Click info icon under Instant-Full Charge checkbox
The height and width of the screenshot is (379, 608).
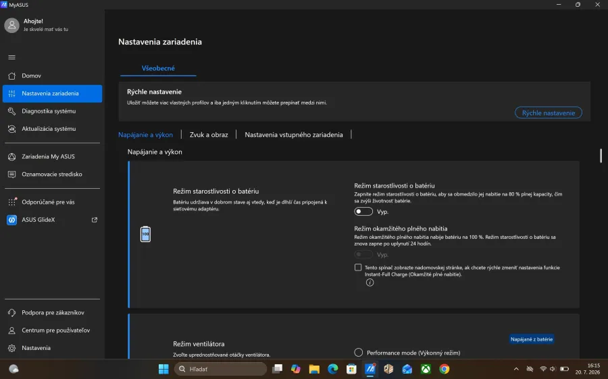tap(370, 283)
